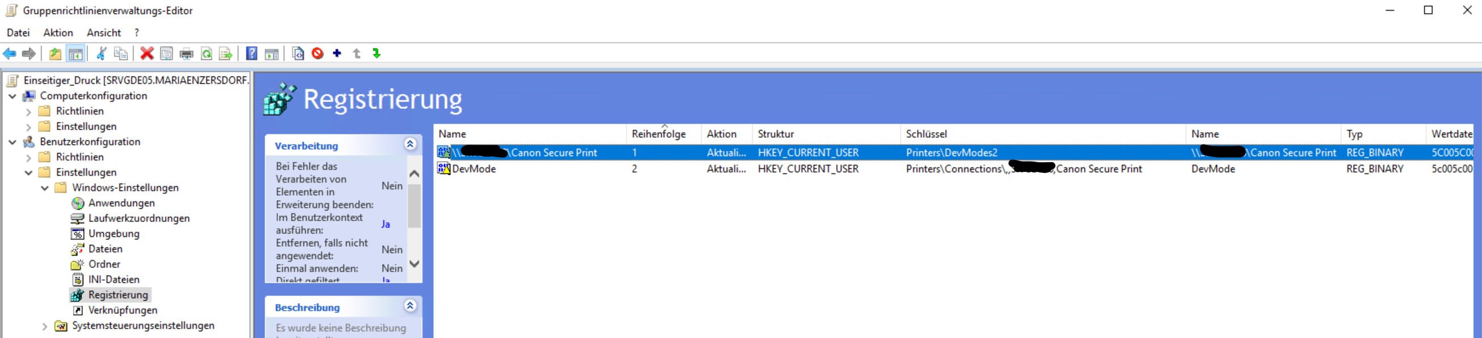Click the Nein value for Einmal anwenden
The image size is (1482, 338).
click(x=392, y=268)
